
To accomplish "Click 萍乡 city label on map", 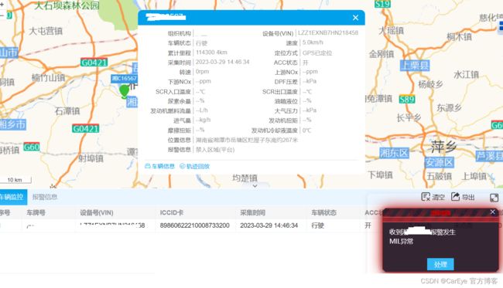I will pos(443,147).
